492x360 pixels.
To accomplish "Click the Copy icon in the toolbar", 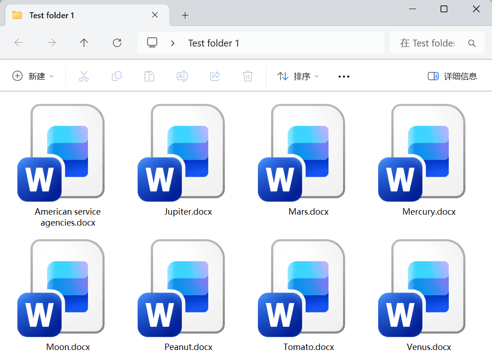I will coord(117,76).
